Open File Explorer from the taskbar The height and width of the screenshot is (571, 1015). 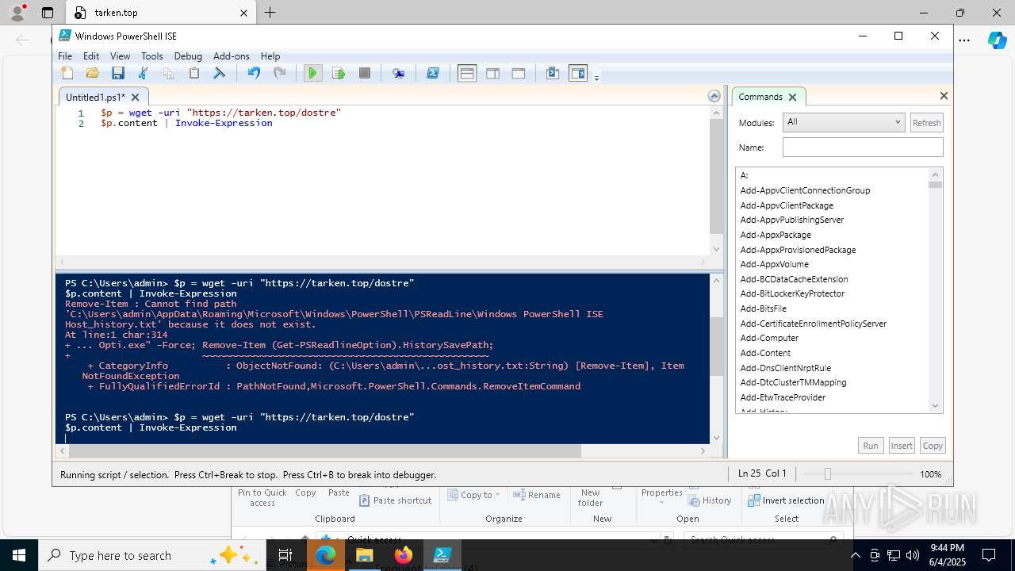pyautogui.click(x=365, y=555)
